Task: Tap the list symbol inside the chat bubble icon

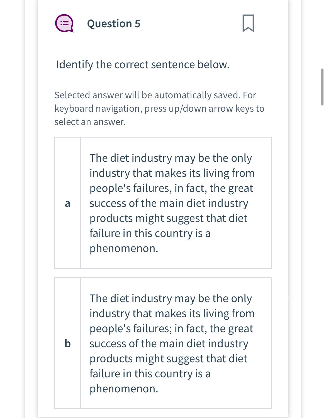Action: pyautogui.click(x=65, y=24)
